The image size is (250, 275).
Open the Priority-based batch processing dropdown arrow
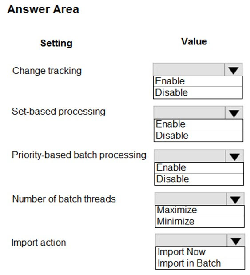click(234, 156)
